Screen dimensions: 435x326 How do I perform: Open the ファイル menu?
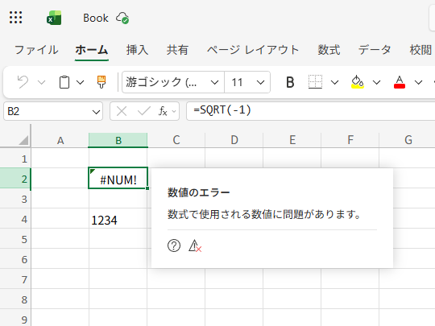(x=36, y=50)
